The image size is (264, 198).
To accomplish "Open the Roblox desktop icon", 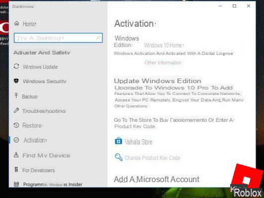I will click(x=247, y=181).
